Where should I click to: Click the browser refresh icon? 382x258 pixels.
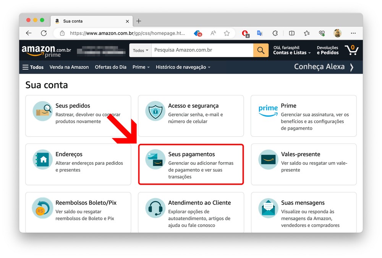click(x=44, y=33)
